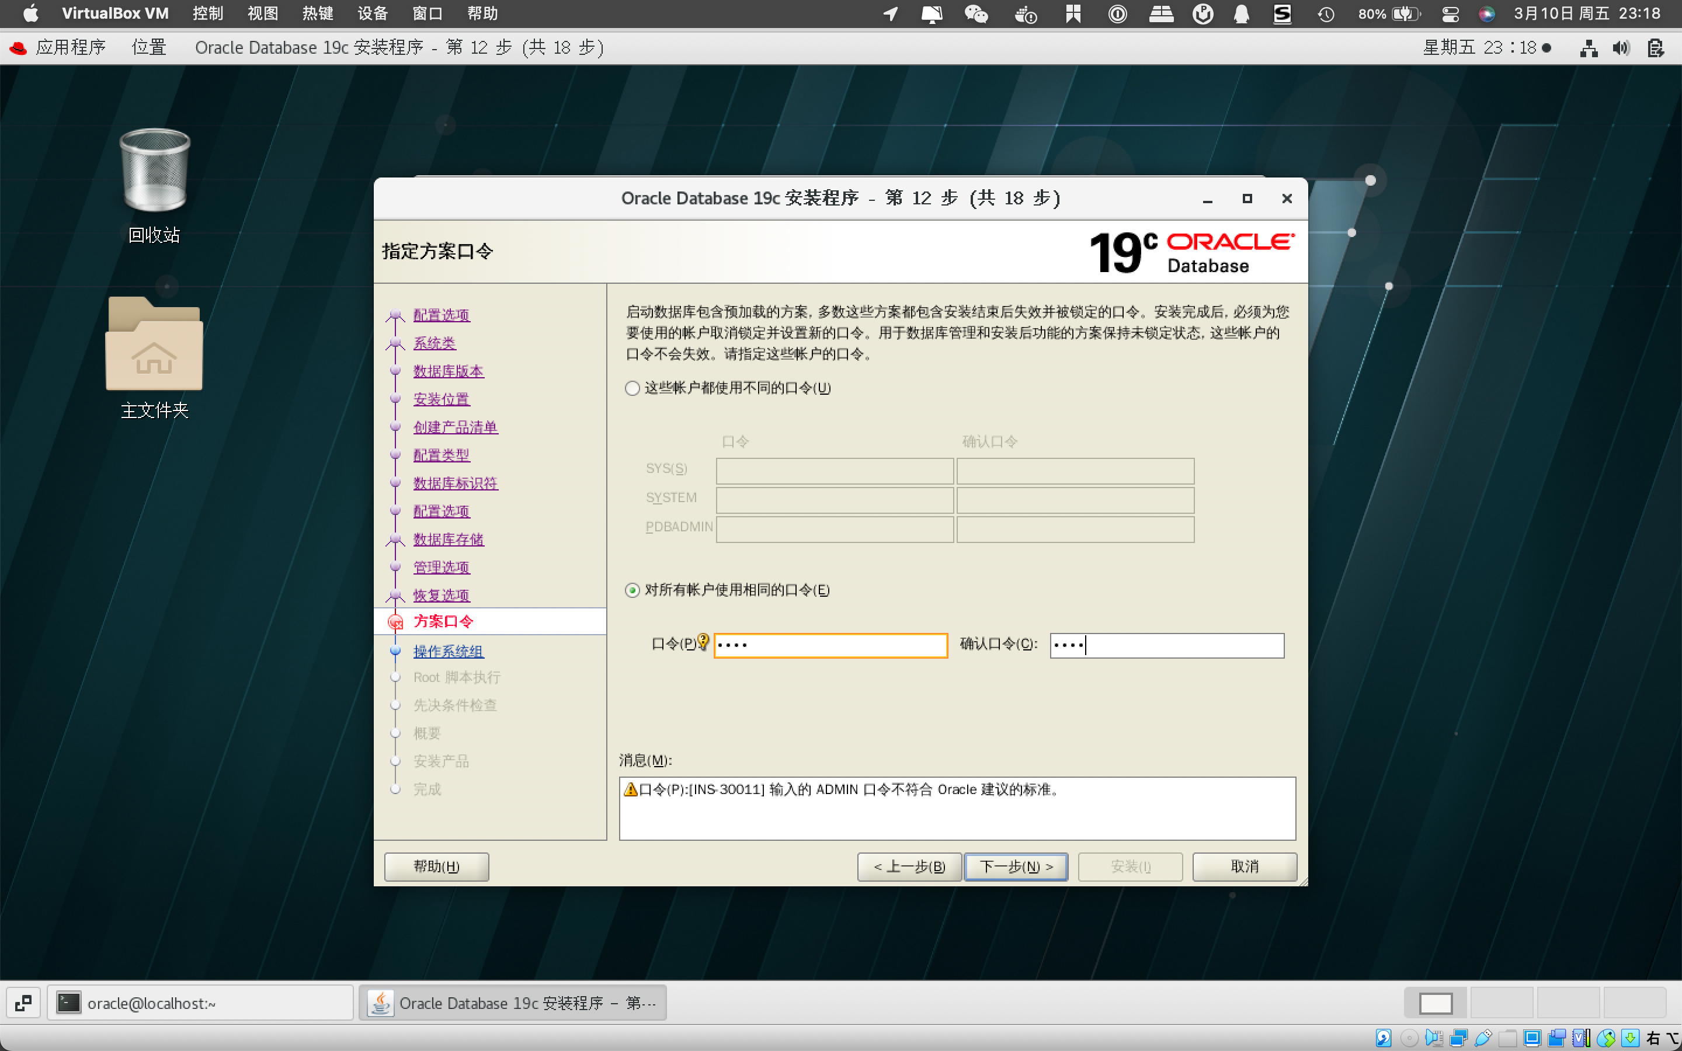Open the 主文件夹 home folder icon
Image resolution: width=1682 pixels, height=1051 pixels.
pyautogui.click(x=154, y=343)
